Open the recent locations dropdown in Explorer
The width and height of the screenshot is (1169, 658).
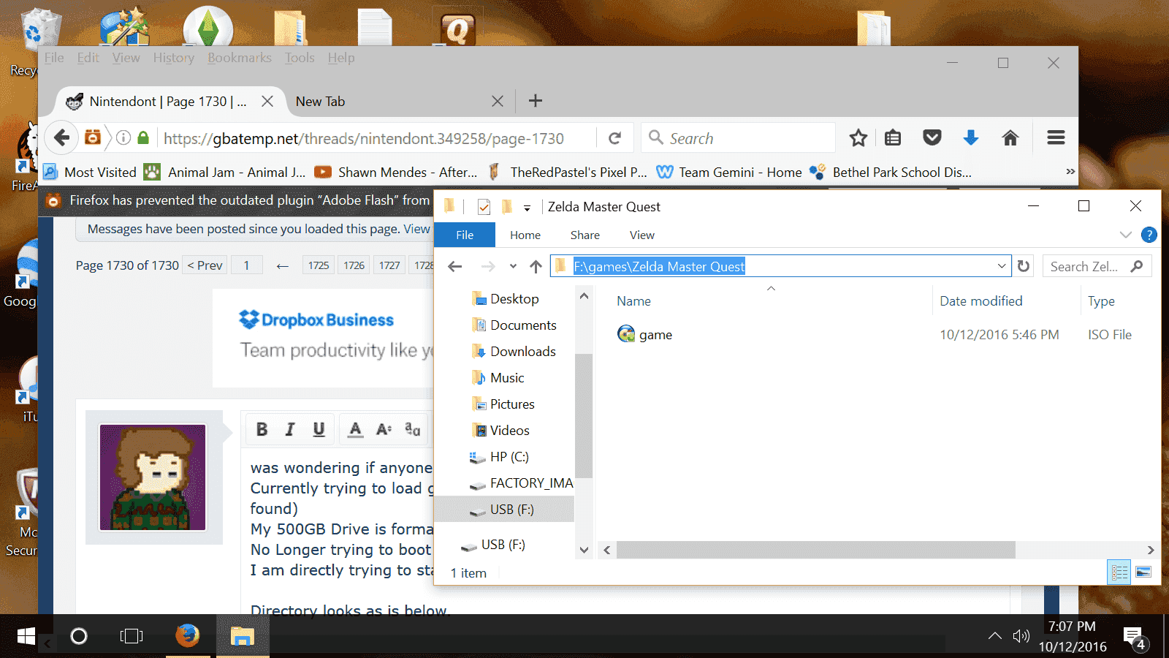point(513,266)
